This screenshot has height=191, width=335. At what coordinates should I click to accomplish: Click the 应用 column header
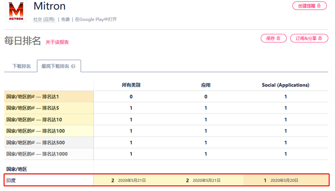(x=206, y=85)
